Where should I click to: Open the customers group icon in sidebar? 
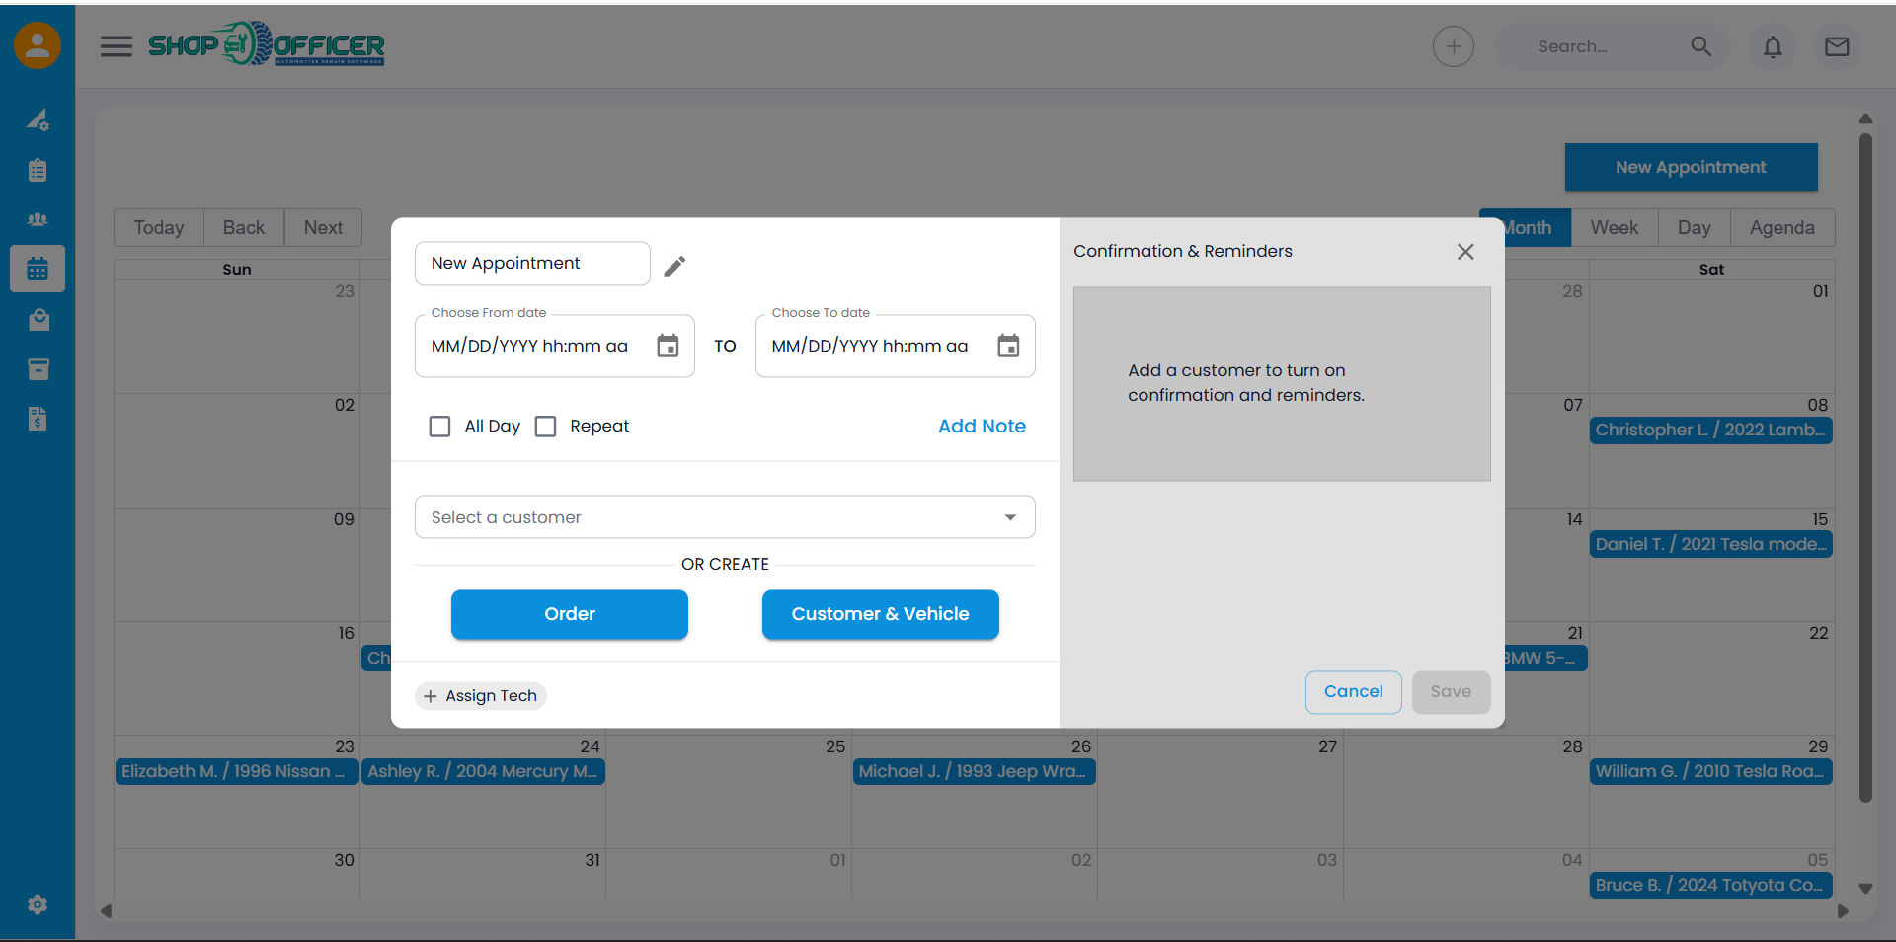38,219
